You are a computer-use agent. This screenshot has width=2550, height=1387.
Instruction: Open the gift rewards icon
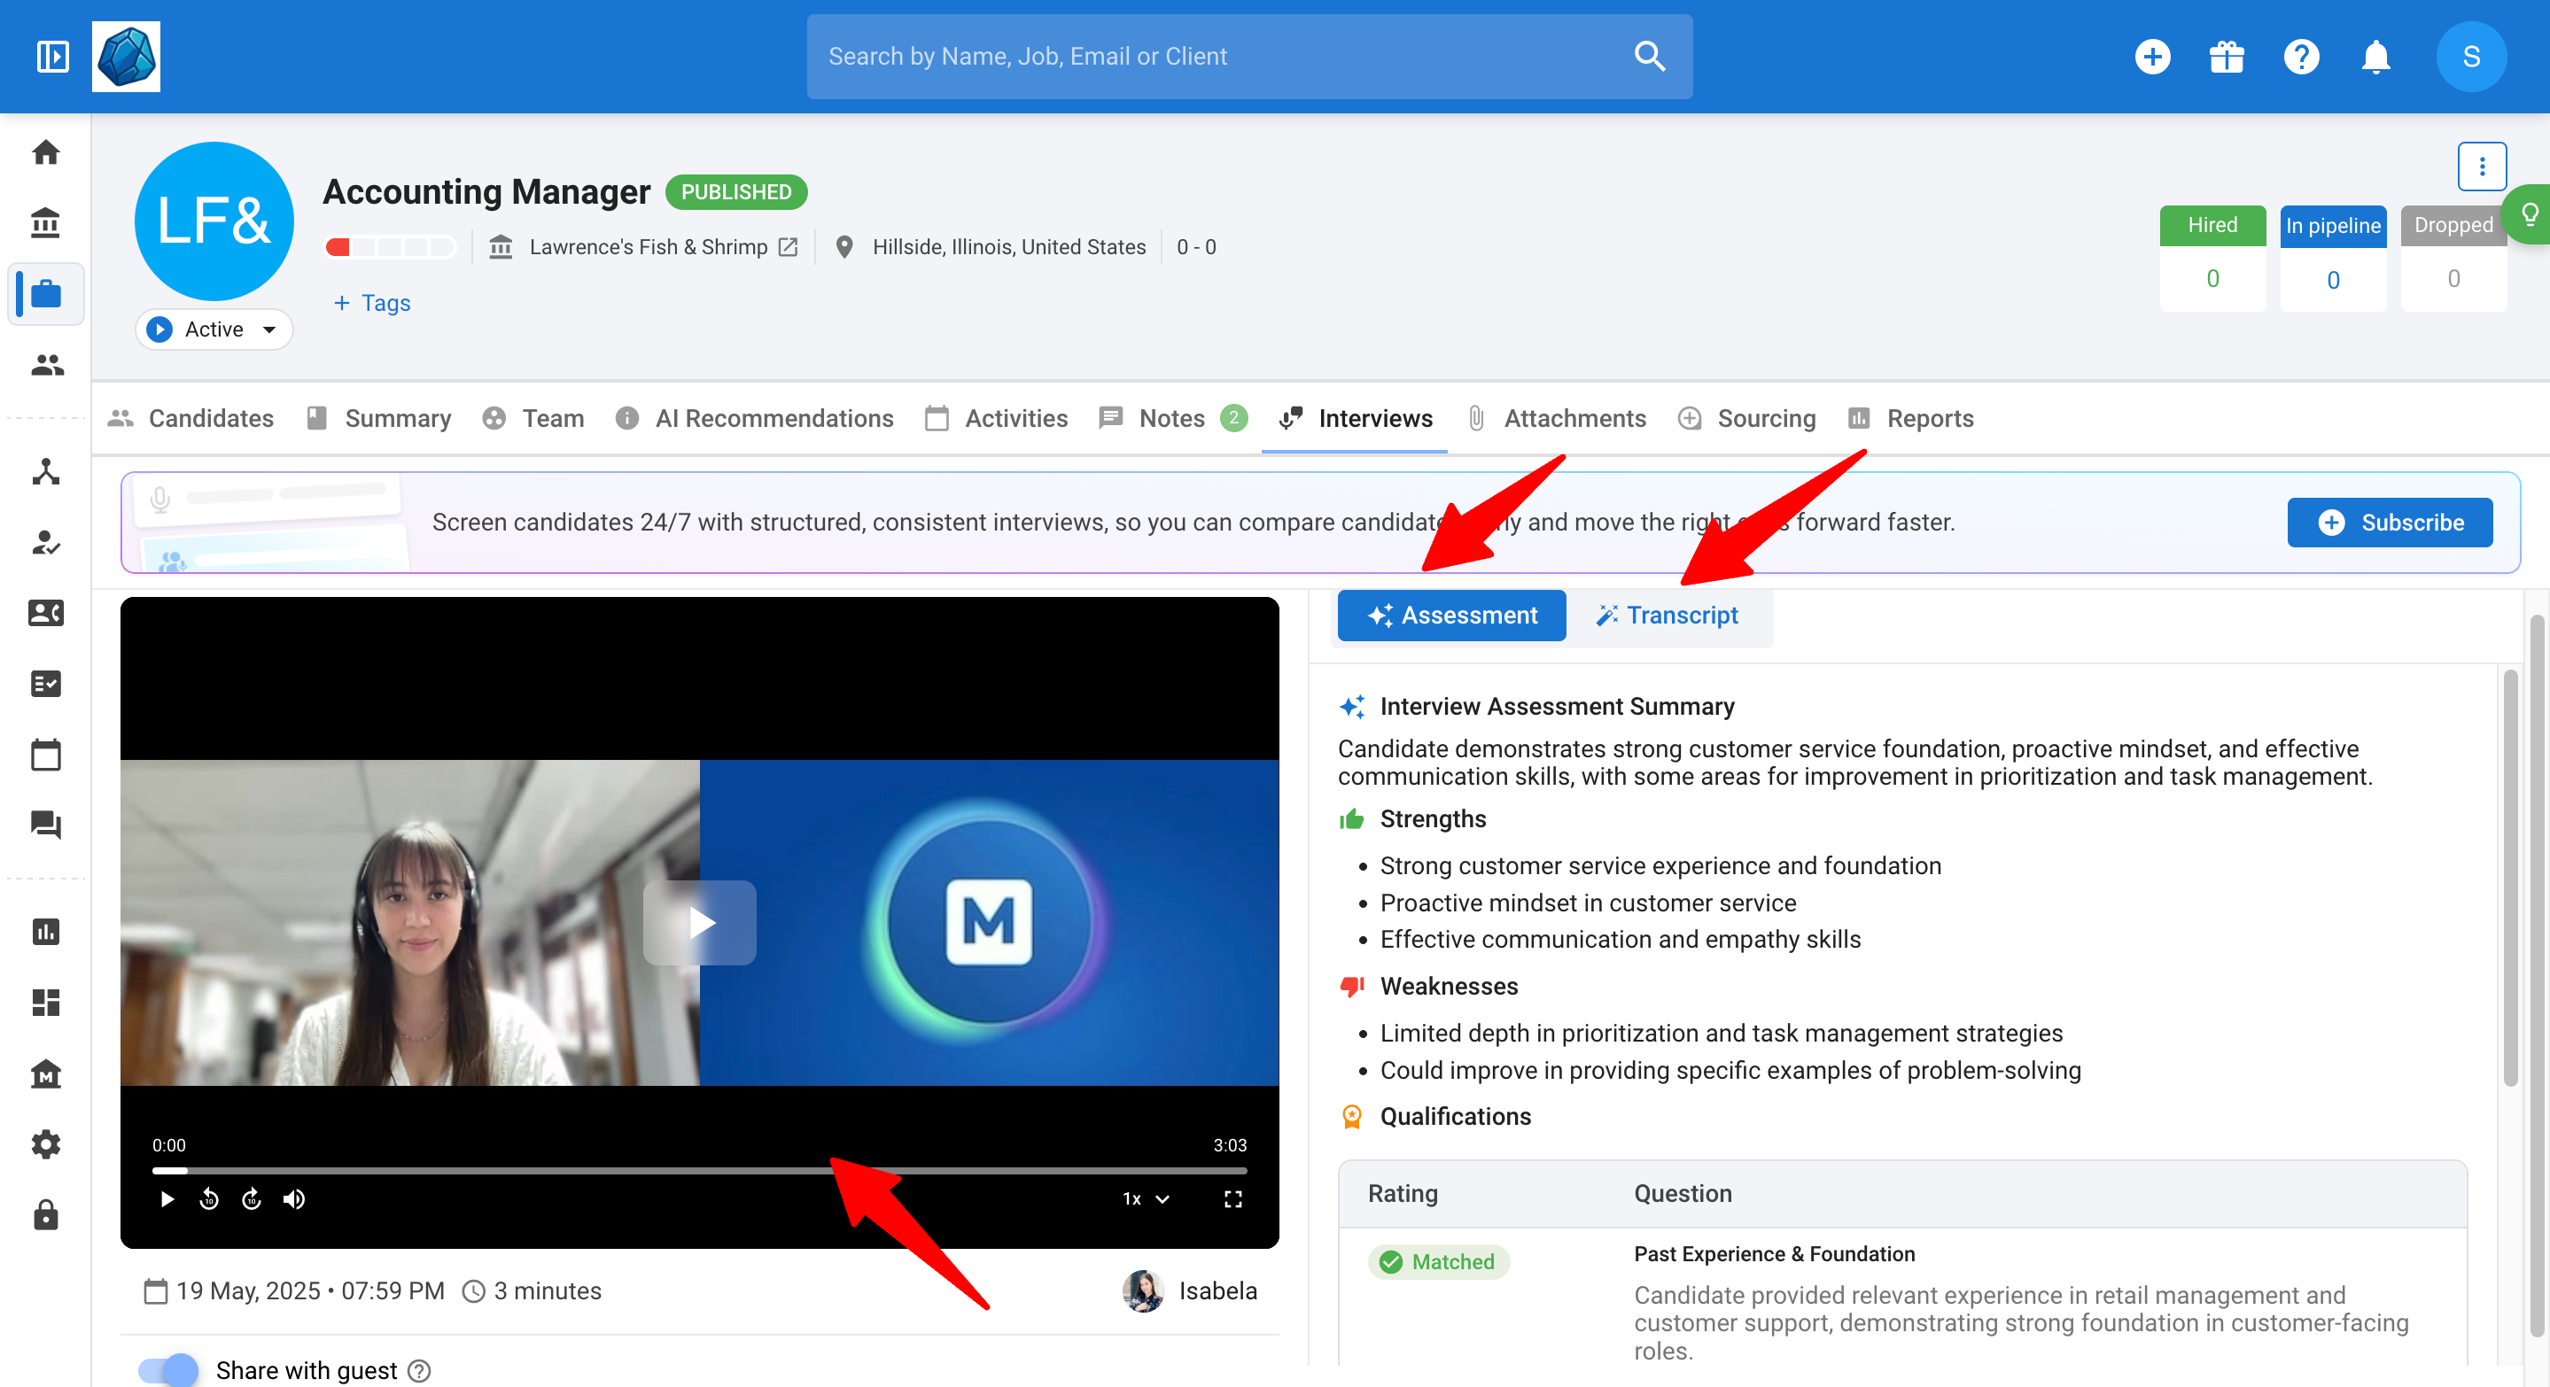(x=2227, y=57)
